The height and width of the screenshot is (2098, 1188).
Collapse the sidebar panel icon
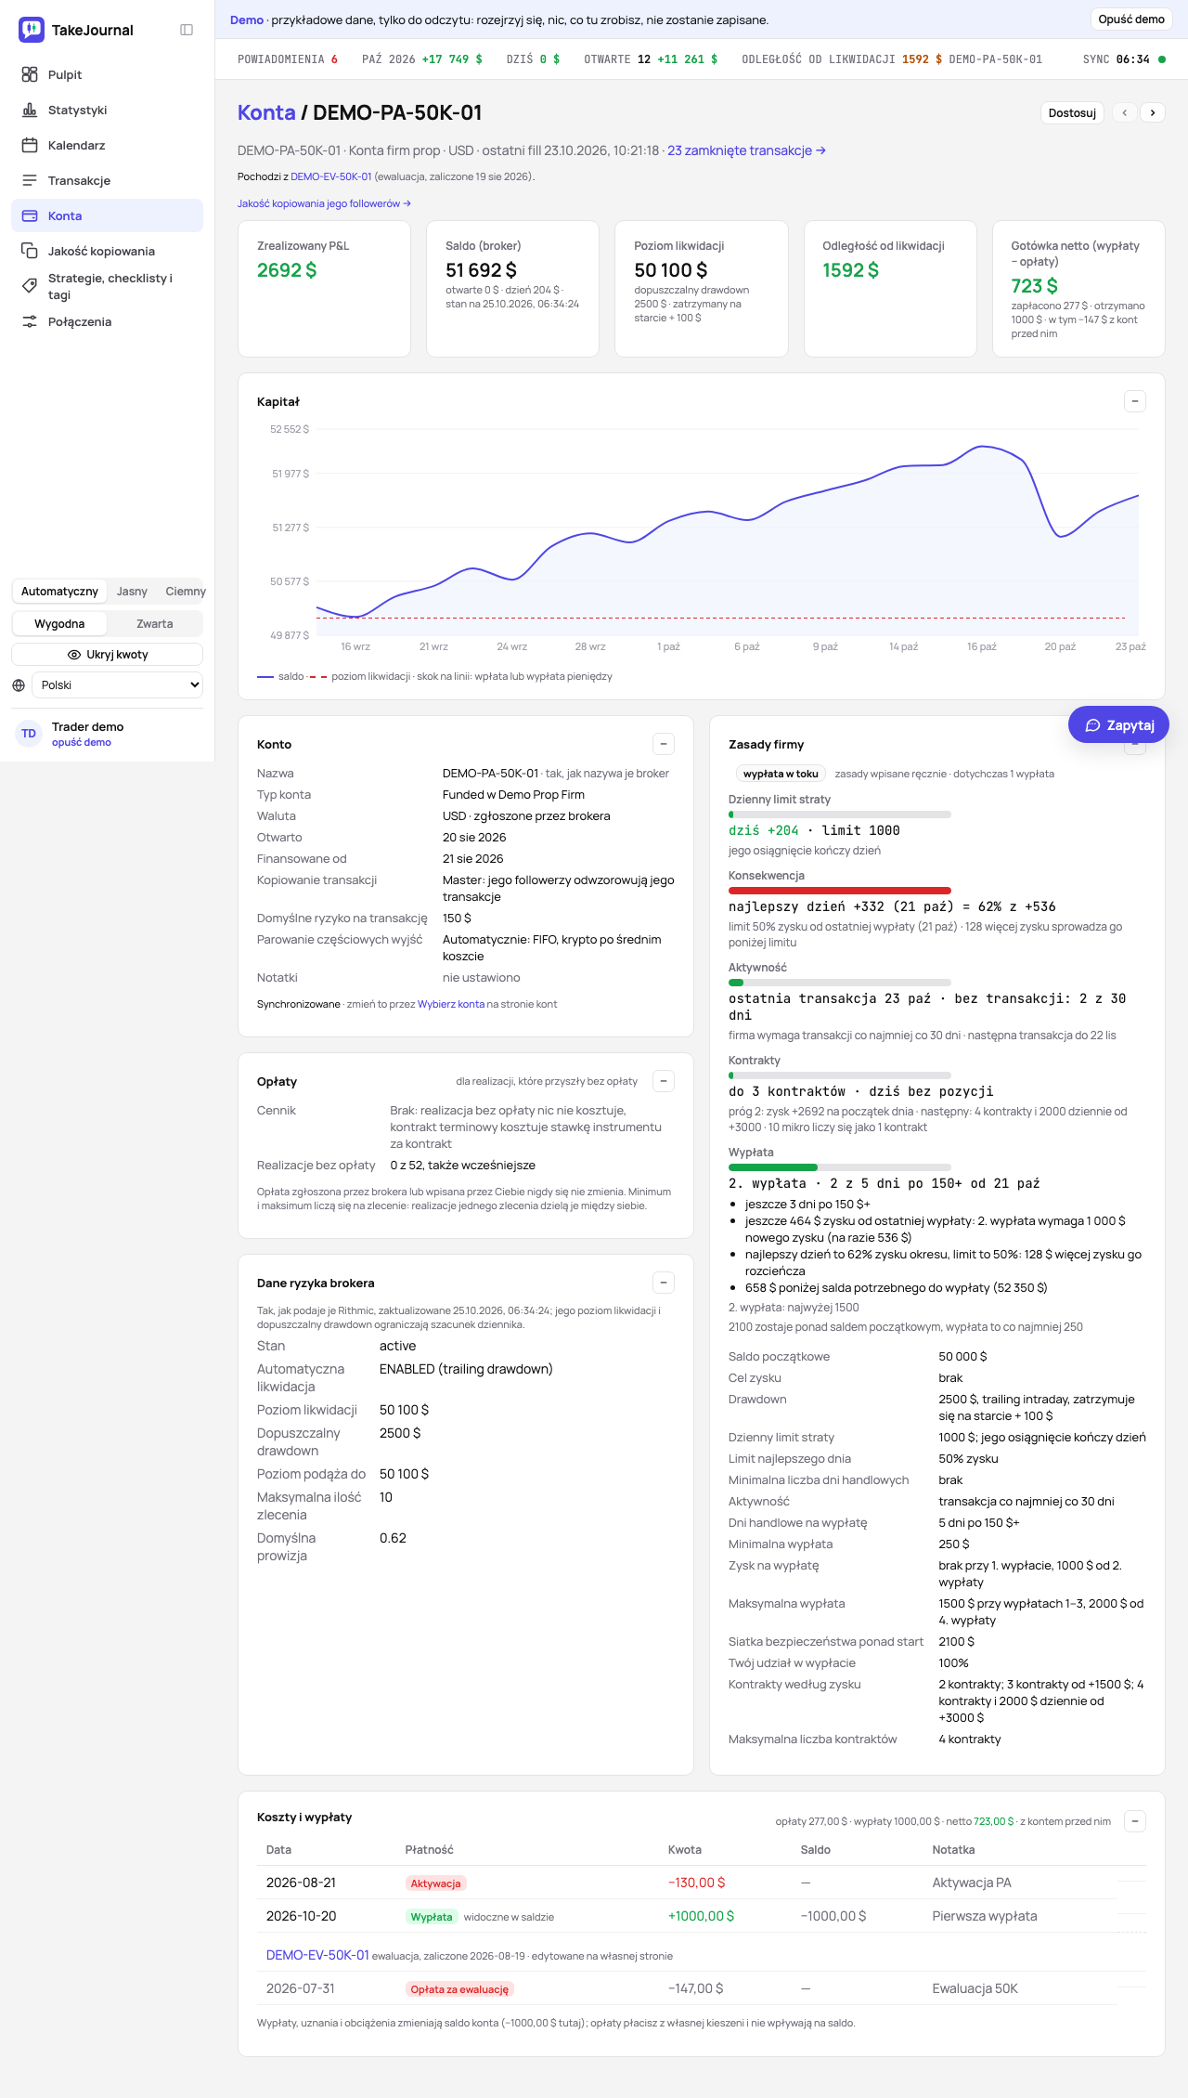[x=187, y=30]
